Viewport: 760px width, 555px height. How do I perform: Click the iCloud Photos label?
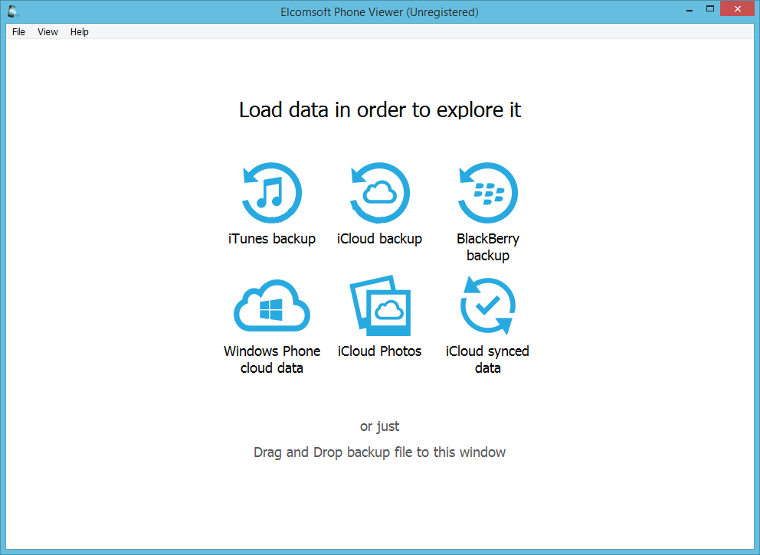tap(379, 351)
